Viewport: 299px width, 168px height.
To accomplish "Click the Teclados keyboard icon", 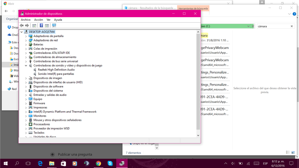I will (30, 133).
